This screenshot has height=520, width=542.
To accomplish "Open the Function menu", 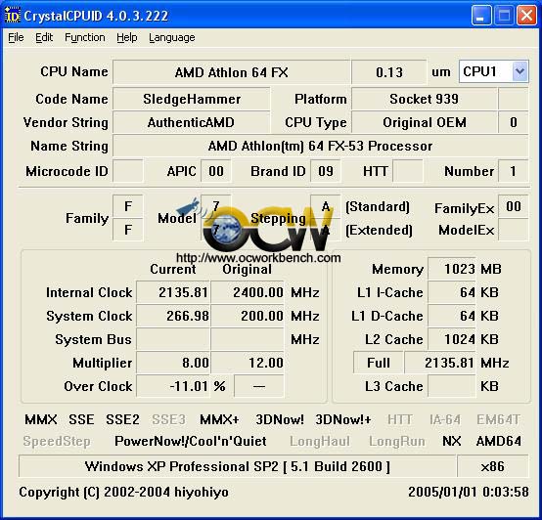I will tap(85, 37).
